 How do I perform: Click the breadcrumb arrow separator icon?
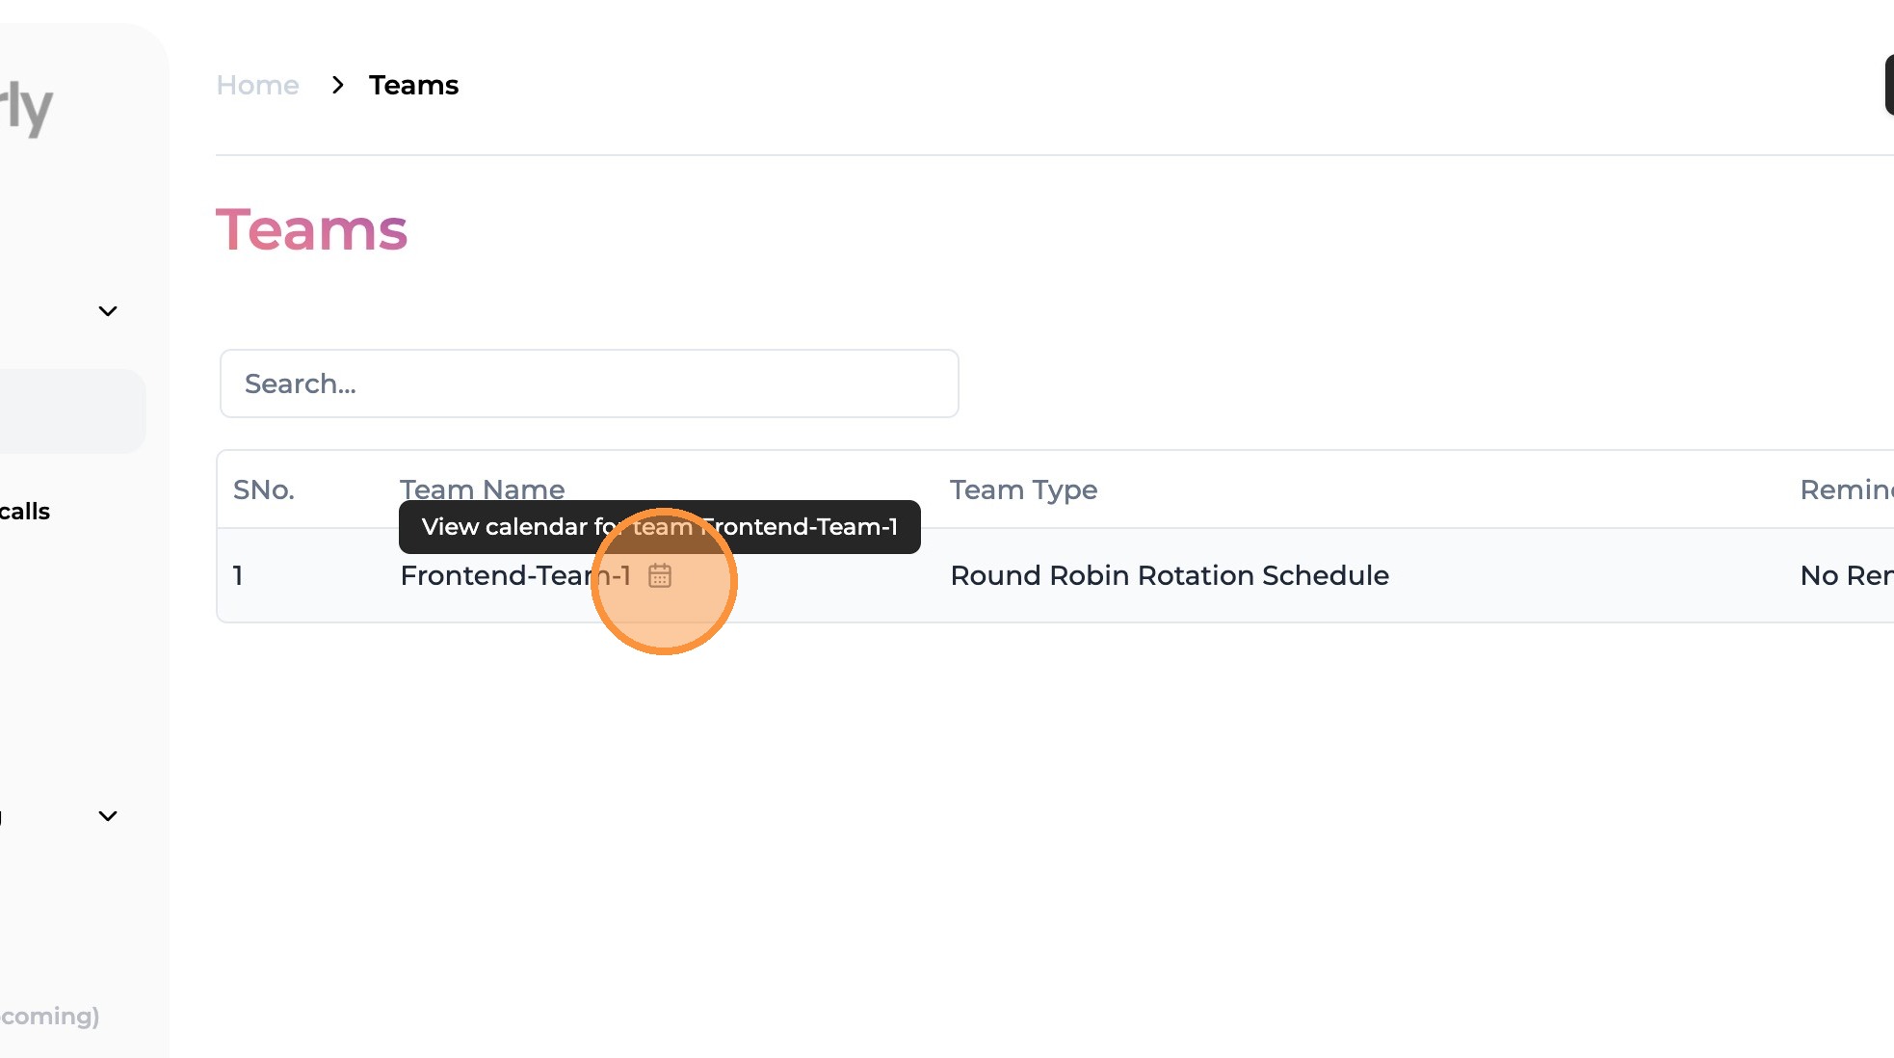tap(337, 85)
